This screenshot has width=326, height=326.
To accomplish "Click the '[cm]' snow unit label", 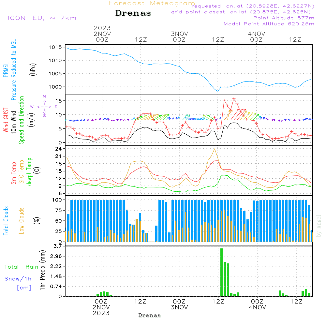I will pos(24,288).
